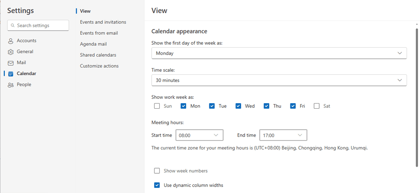Screen dimensions: 420x193
Task: Uncheck Fri work week checkbox
Action: click(x=293, y=106)
